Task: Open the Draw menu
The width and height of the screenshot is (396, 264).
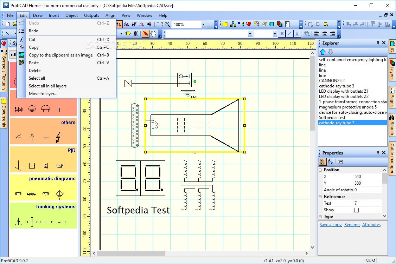Action: (x=38, y=15)
